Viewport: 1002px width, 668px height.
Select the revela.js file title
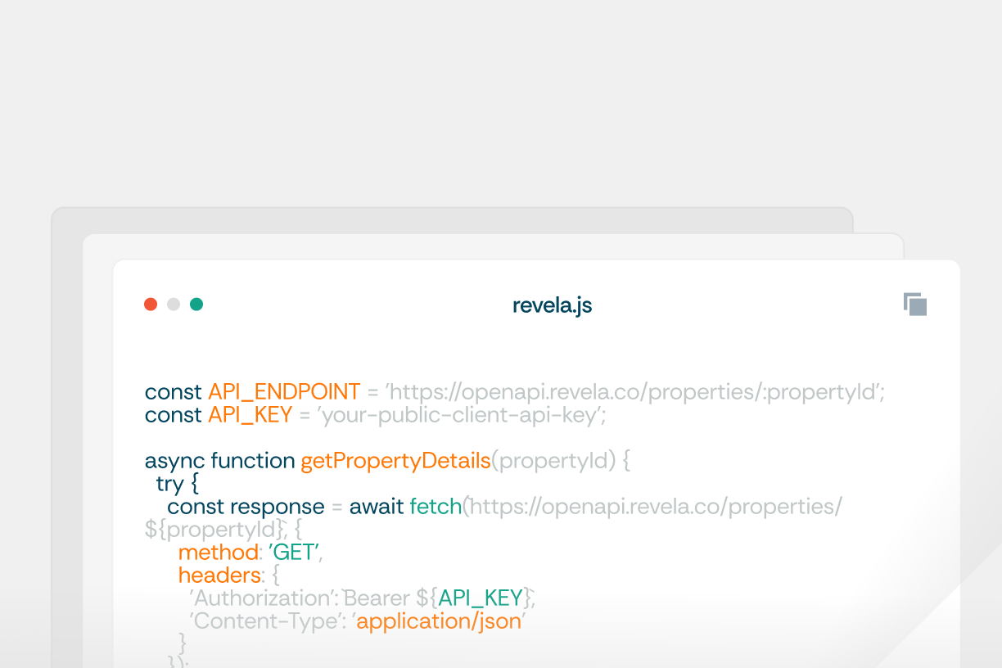[552, 305]
